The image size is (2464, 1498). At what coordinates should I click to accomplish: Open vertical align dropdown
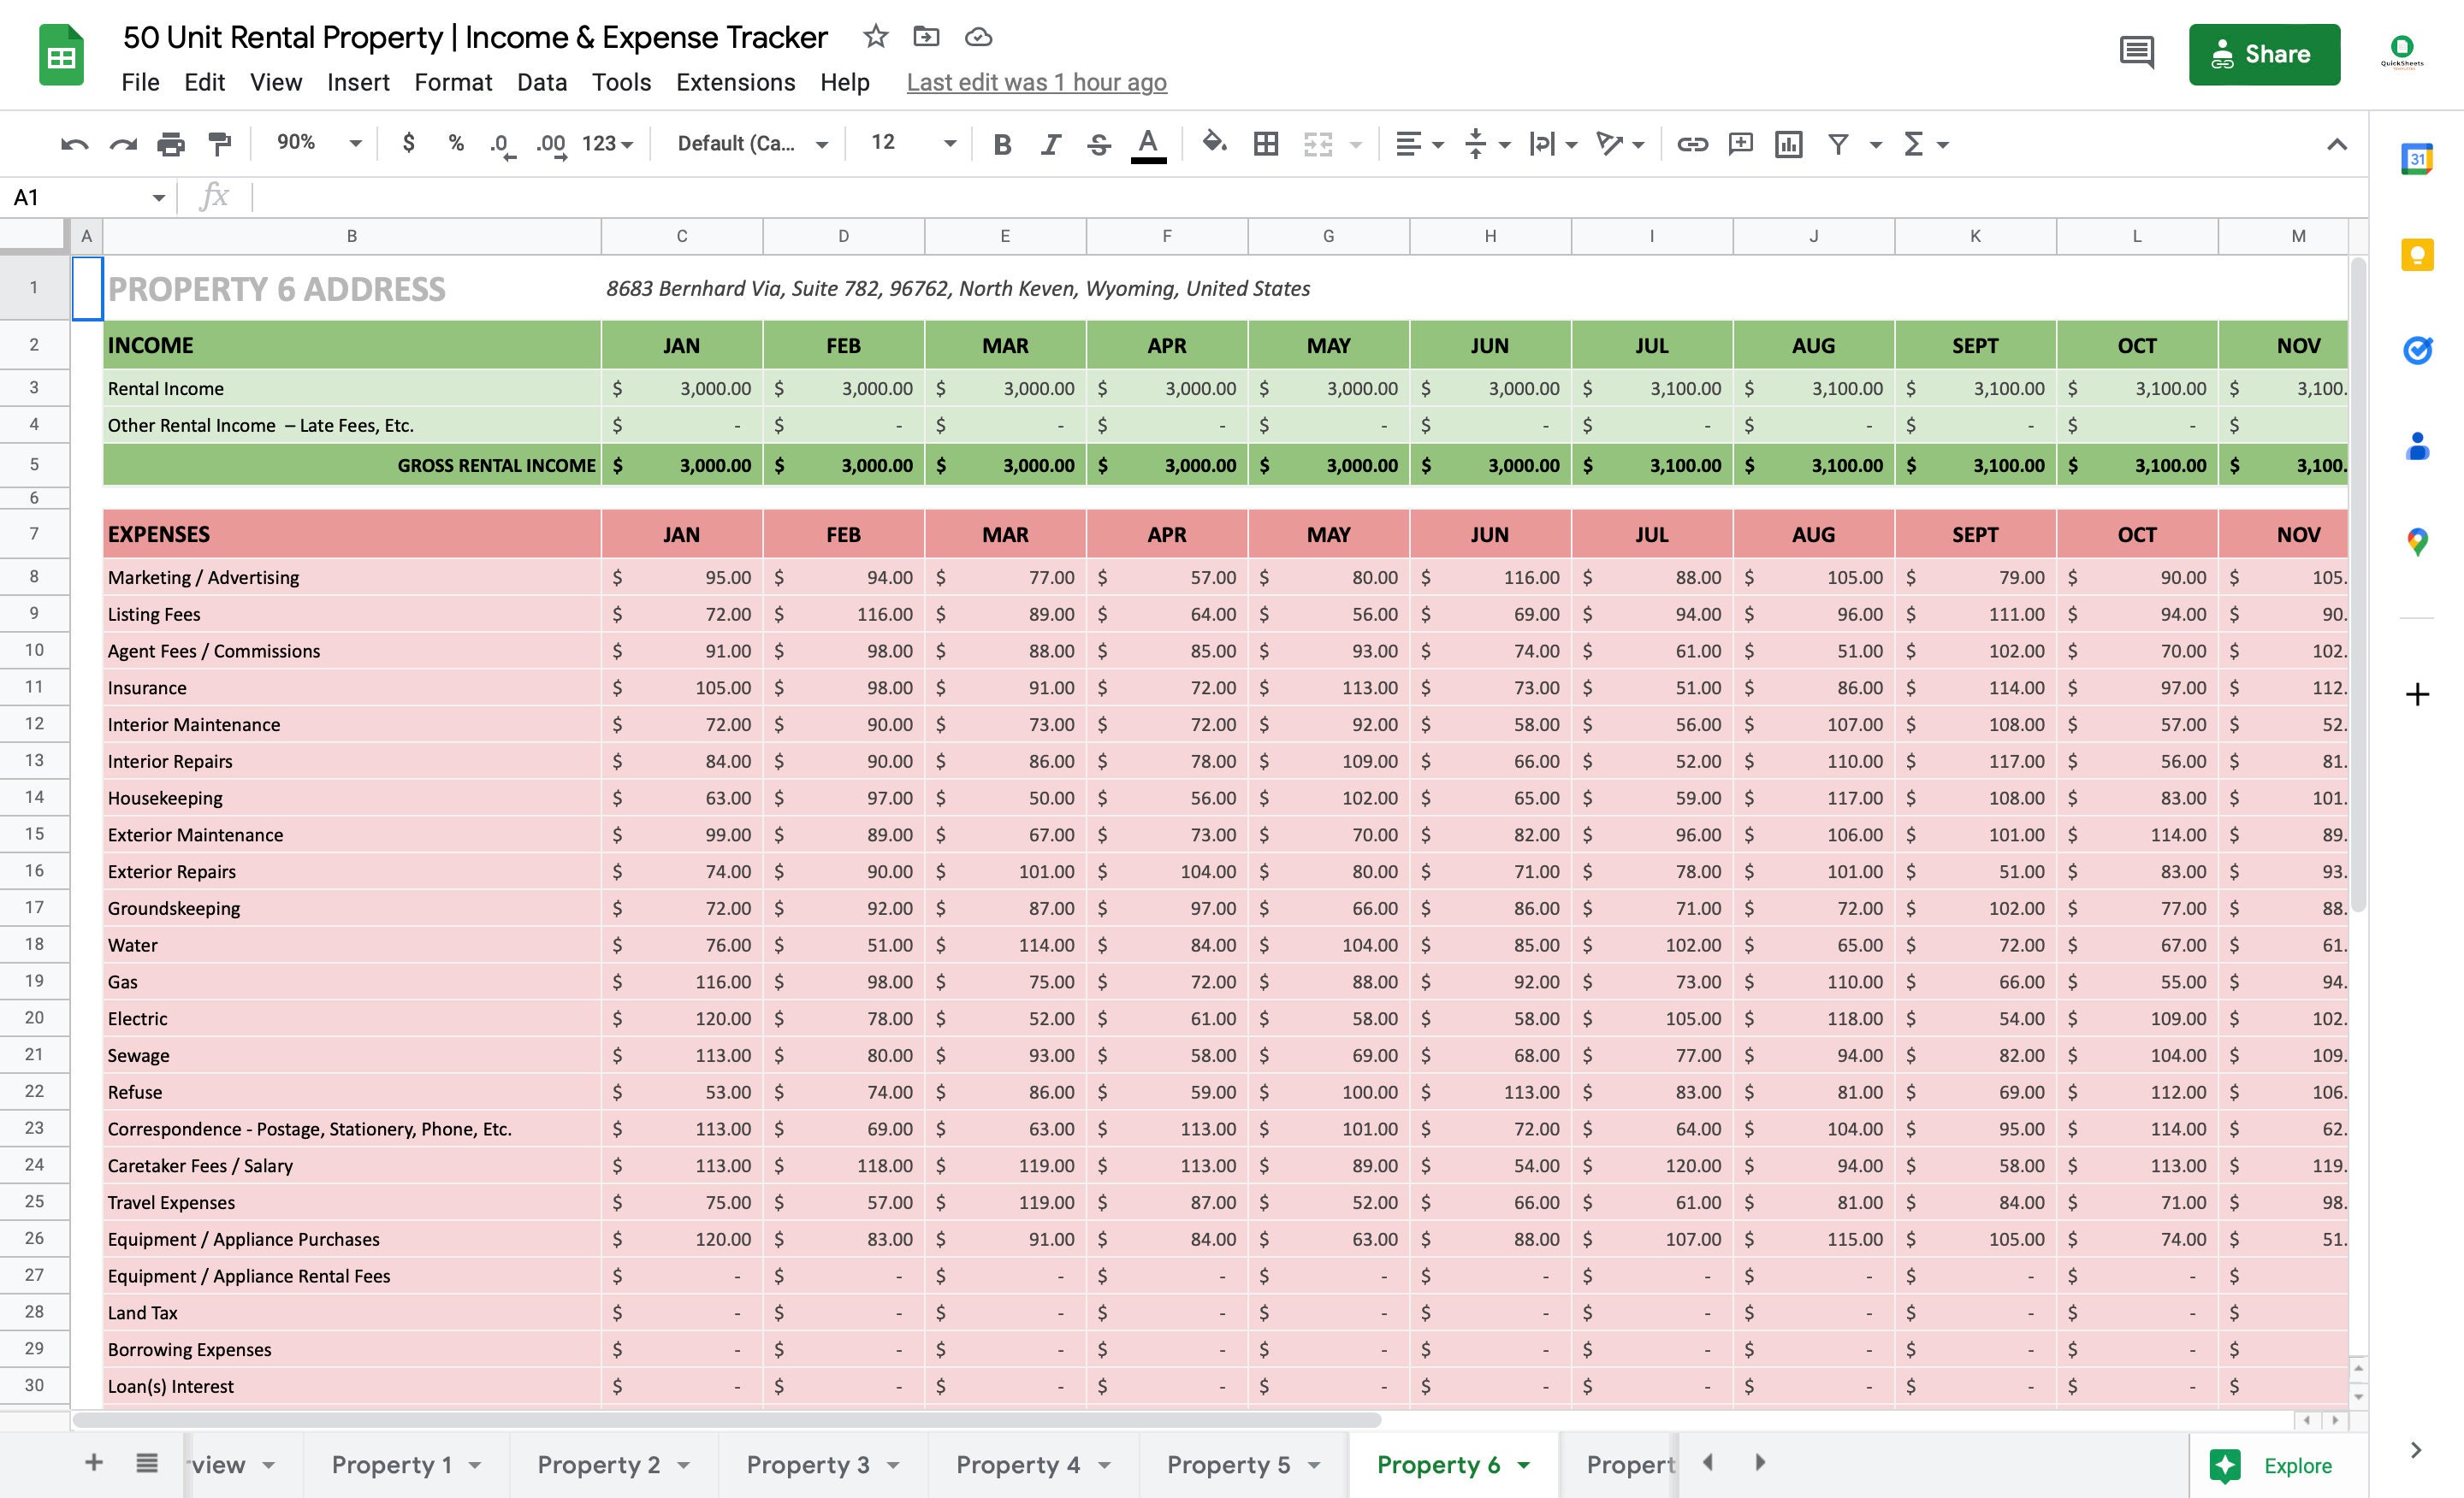1486,144
